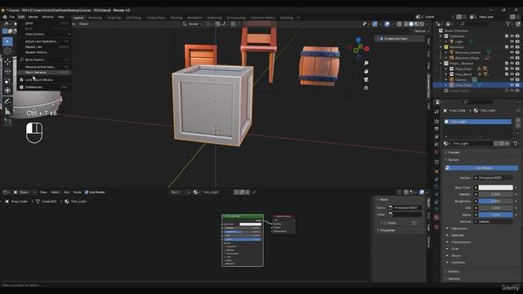Toggle the Lock Object Modes checkbox
Viewport: 523px width, 294px height.
[22, 80]
